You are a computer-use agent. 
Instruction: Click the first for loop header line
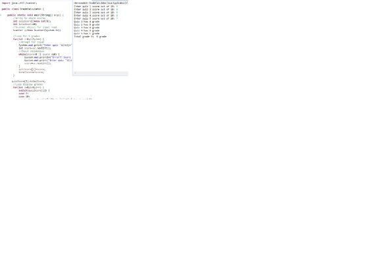[28, 39]
